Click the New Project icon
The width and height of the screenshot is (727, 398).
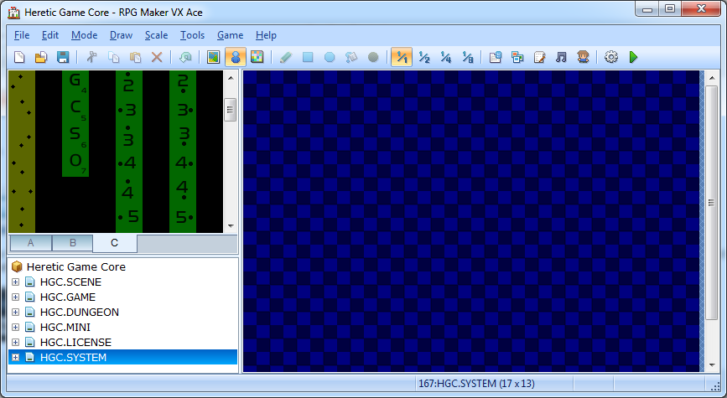click(x=19, y=58)
